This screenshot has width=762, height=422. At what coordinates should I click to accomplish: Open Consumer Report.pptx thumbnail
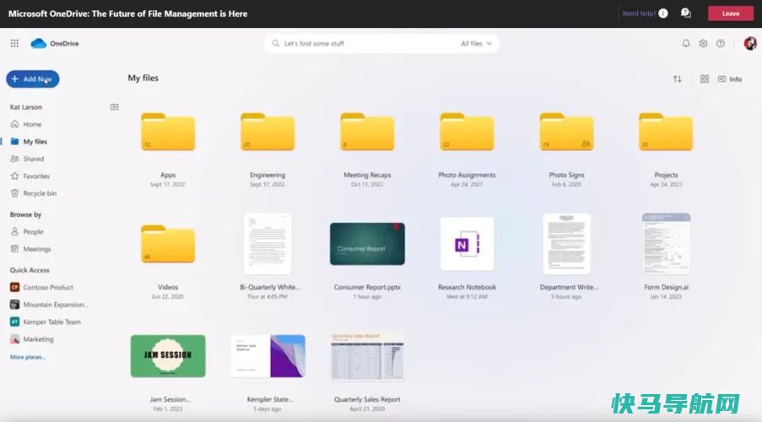coord(367,244)
